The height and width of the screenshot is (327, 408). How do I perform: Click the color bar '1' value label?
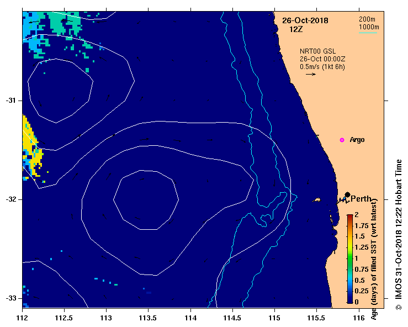pos(356,259)
